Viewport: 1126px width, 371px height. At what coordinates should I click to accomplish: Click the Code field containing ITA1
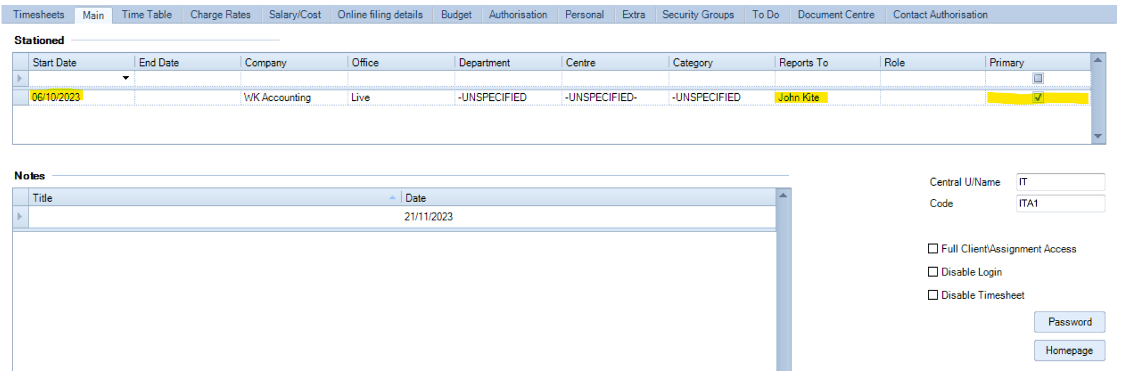click(1061, 203)
